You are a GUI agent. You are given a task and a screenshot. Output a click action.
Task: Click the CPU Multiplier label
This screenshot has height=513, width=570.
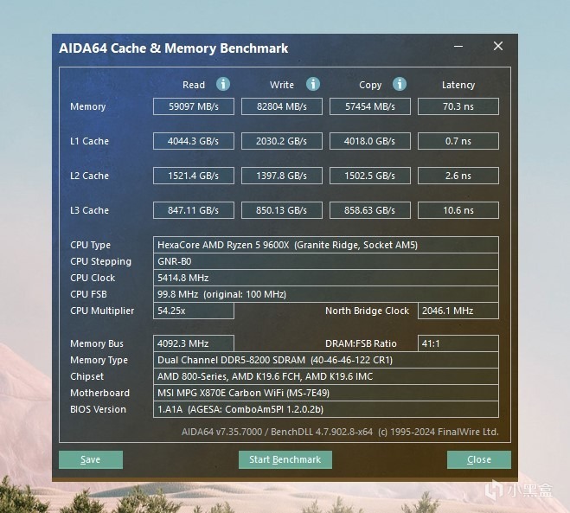(102, 311)
